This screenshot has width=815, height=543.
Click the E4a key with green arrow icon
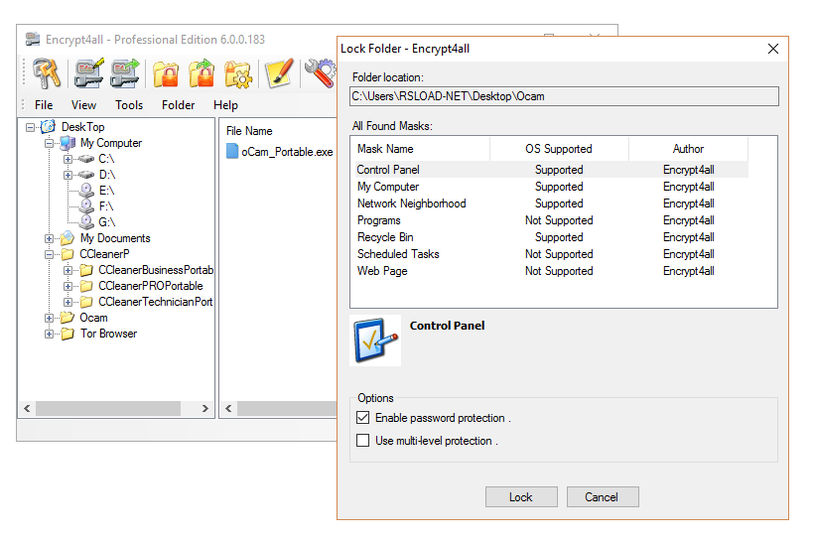[125, 73]
